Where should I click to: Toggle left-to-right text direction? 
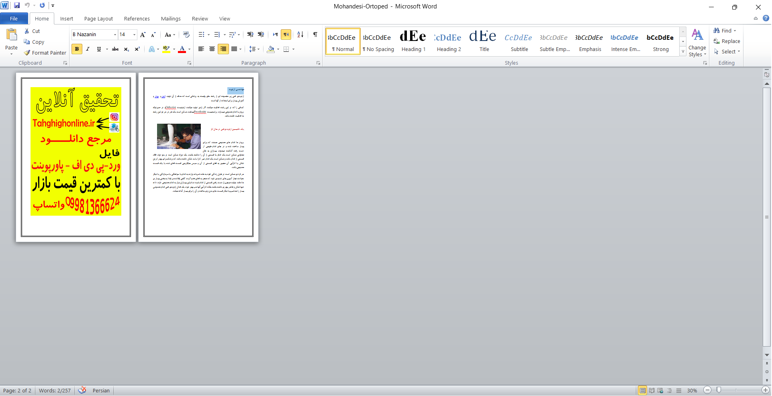[275, 35]
